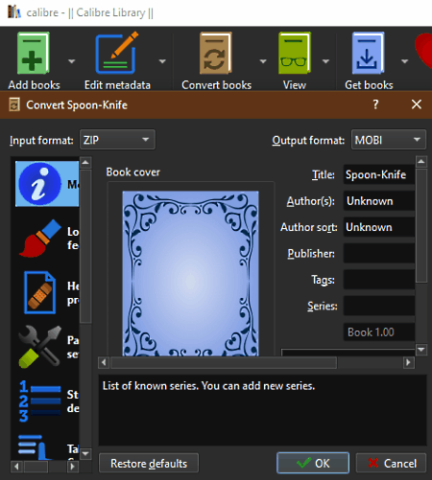This screenshot has width=432, height=480.
Task: Open the View book icon
Action: [295, 53]
